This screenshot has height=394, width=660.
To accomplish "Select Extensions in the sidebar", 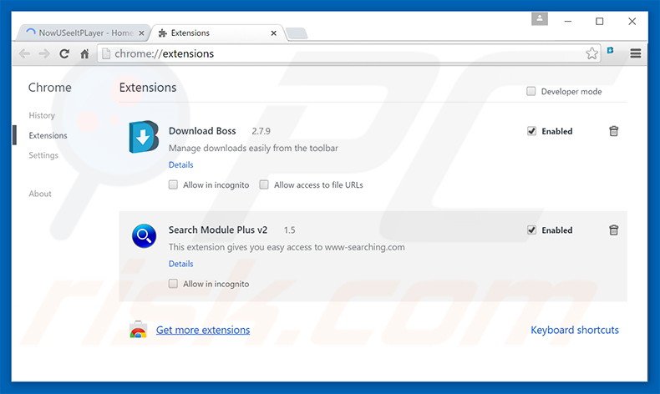I will (x=48, y=135).
